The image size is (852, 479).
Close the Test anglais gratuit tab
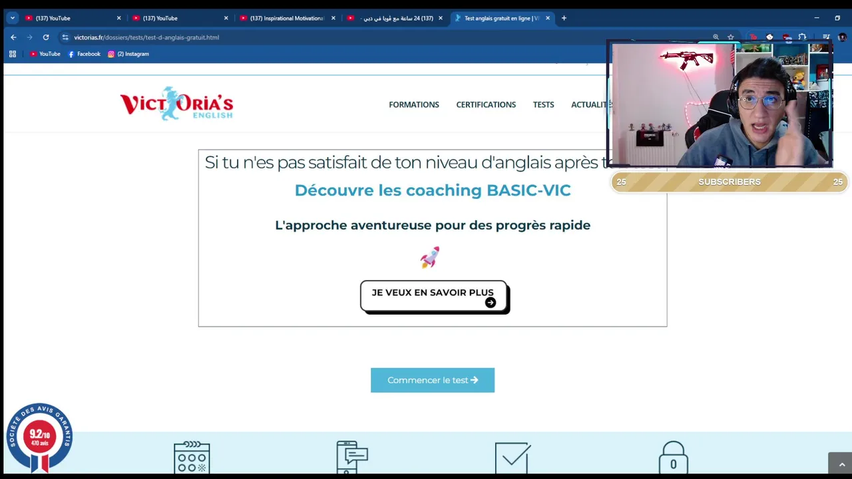[548, 18]
